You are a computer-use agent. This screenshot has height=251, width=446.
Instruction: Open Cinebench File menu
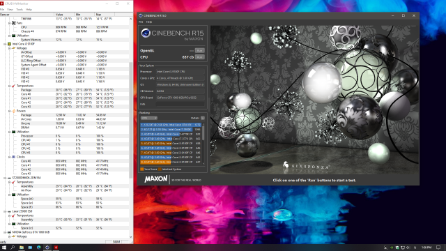point(141,22)
